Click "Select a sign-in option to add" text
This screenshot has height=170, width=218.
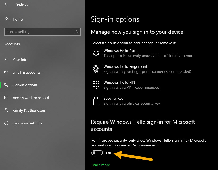coord(134,43)
